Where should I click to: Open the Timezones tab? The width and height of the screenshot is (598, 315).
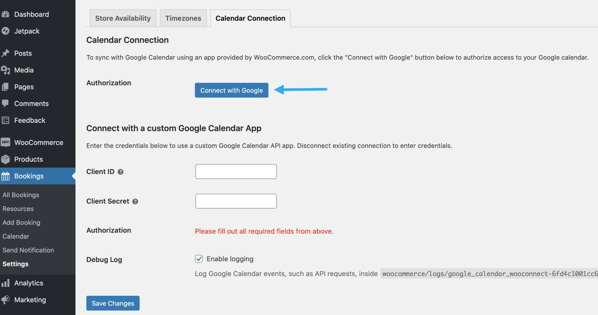pyautogui.click(x=183, y=18)
